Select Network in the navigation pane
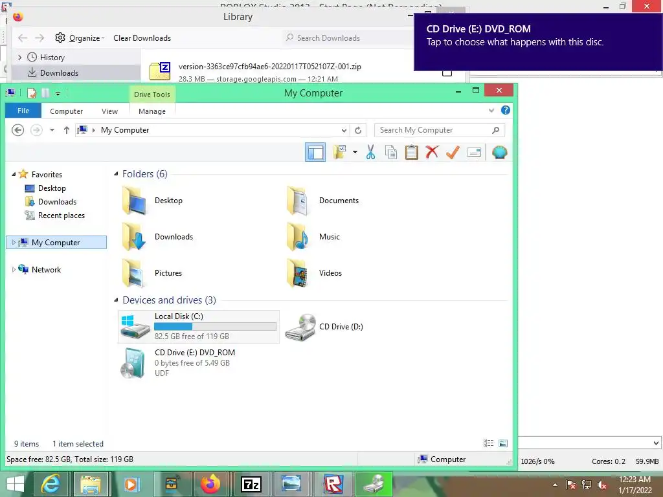This screenshot has width=663, height=497. click(x=40, y=270)
